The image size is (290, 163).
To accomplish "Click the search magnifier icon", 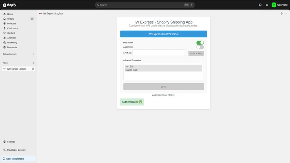I will [x=98, y=5].
